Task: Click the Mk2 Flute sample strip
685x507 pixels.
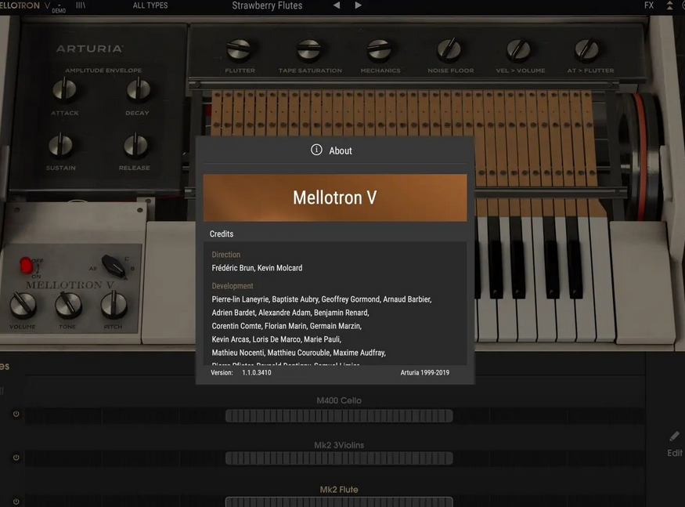Action: tap(339, 502)
